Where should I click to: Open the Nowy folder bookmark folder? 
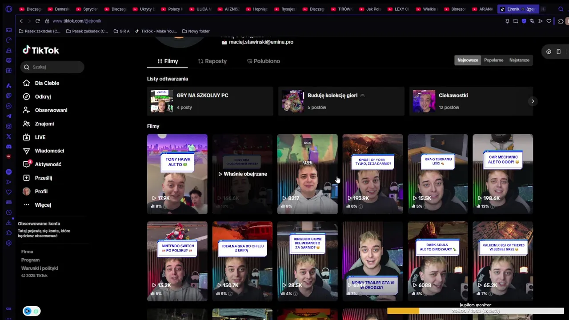tap(195, 31)
